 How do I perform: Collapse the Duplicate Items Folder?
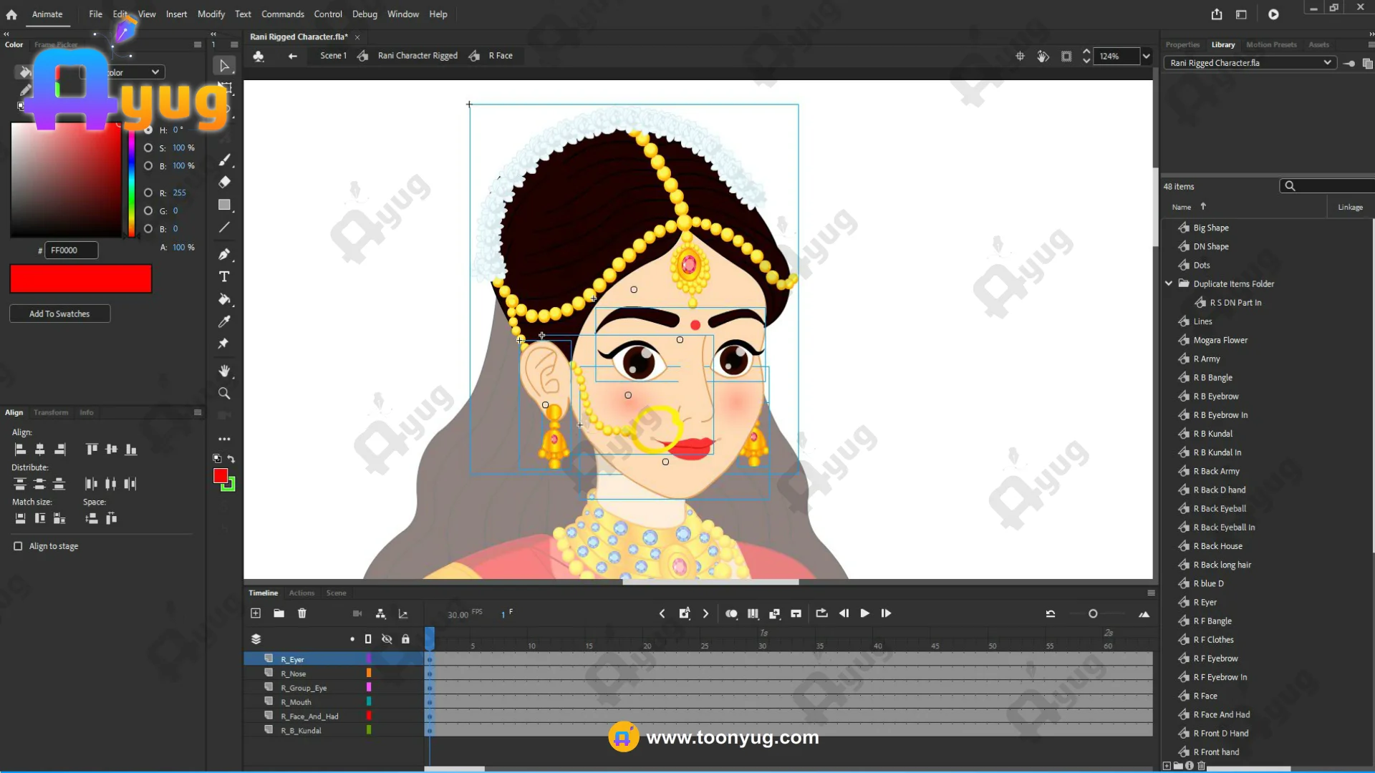coord(1169,283)
